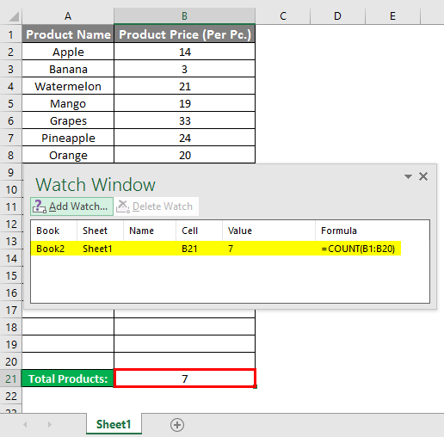Select column C header
The width and height of the screenshot is (444, 437).
(283, 16)
